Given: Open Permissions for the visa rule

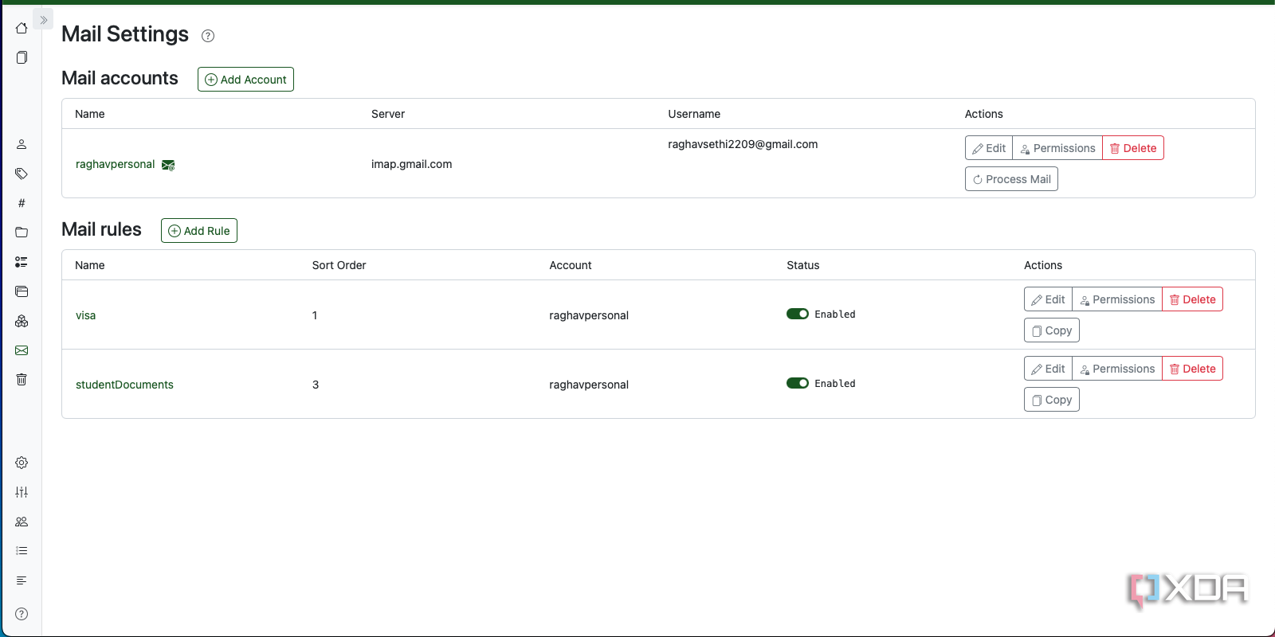Looking at the screenshot, I should [x=1117, y=299].
